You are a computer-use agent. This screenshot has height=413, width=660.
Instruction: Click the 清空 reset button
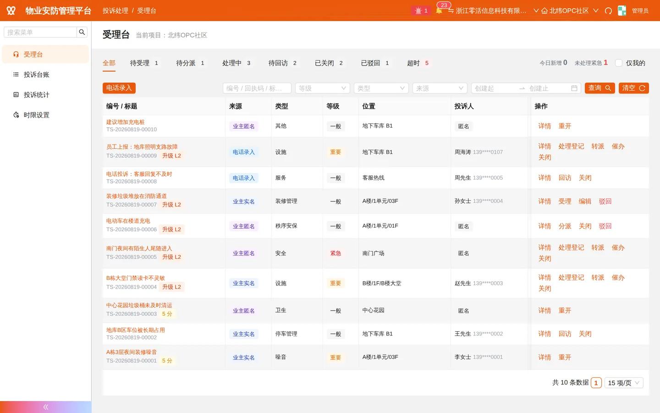click(x=634, y=88)
